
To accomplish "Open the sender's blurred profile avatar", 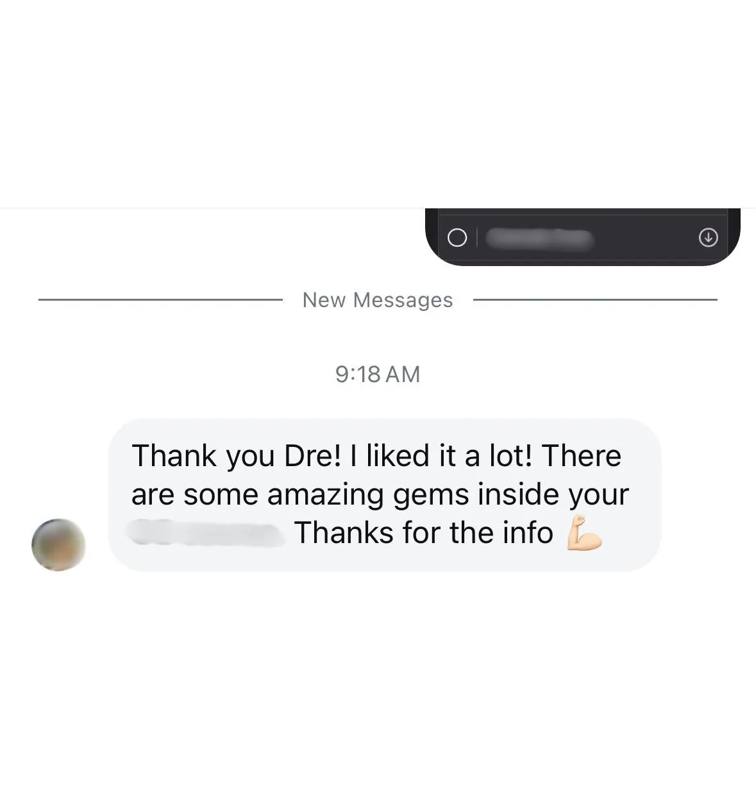I will point(58,544).
